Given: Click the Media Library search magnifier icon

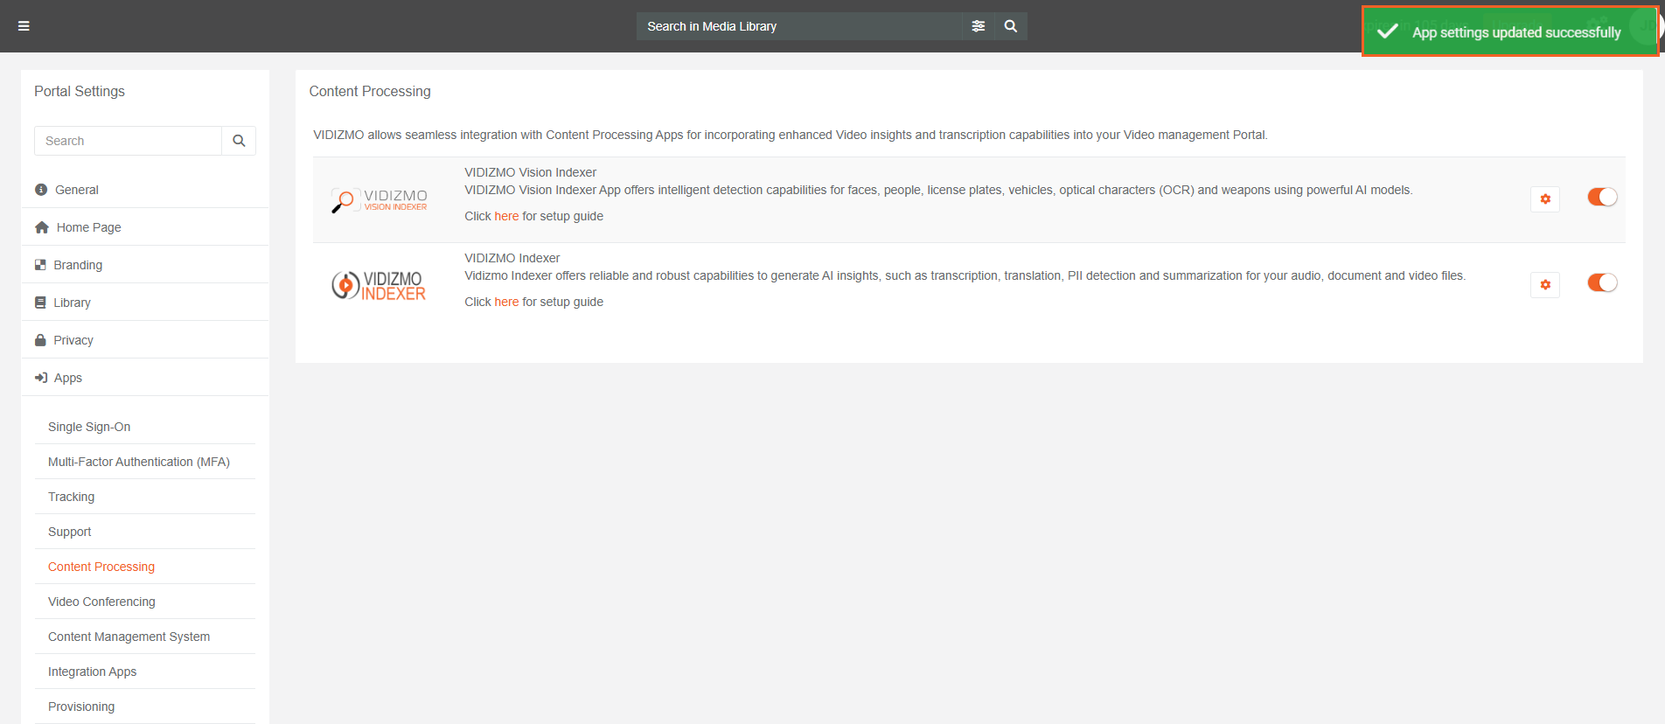Looking at the screenshot, I should click(x=1010, y=26).
